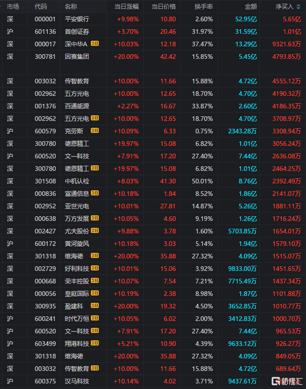Click stock code 600579

tap(45, 131)
